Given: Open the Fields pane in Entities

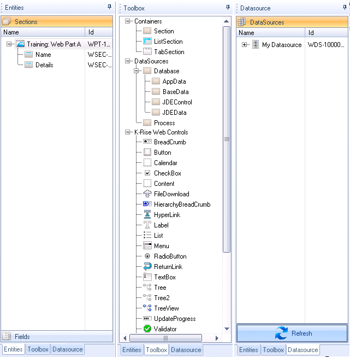Looking at the screenshot, I should (x=57, y=336).
